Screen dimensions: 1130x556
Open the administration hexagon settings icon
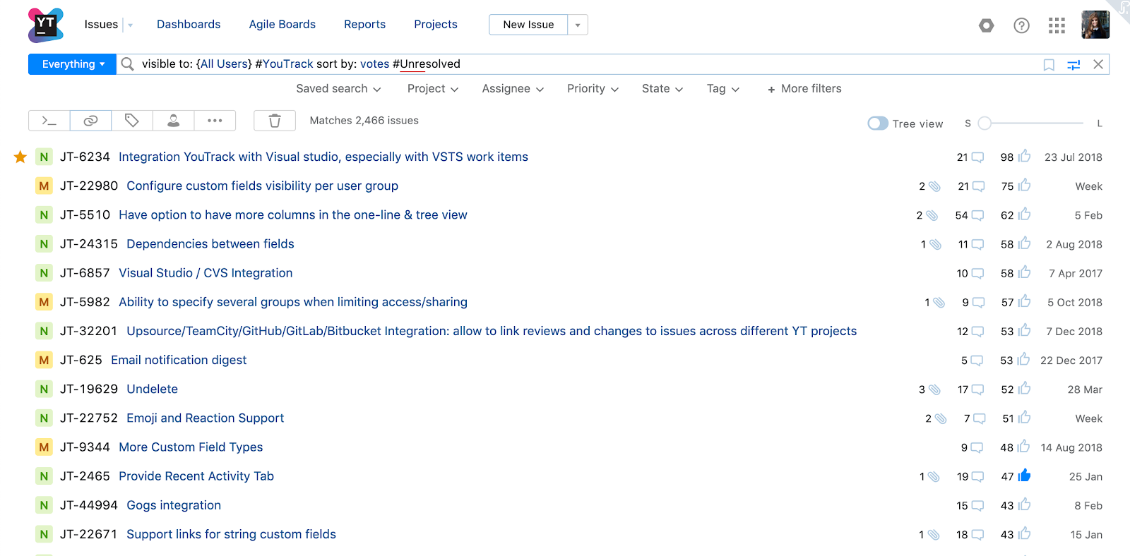click(x=987, y=25)
